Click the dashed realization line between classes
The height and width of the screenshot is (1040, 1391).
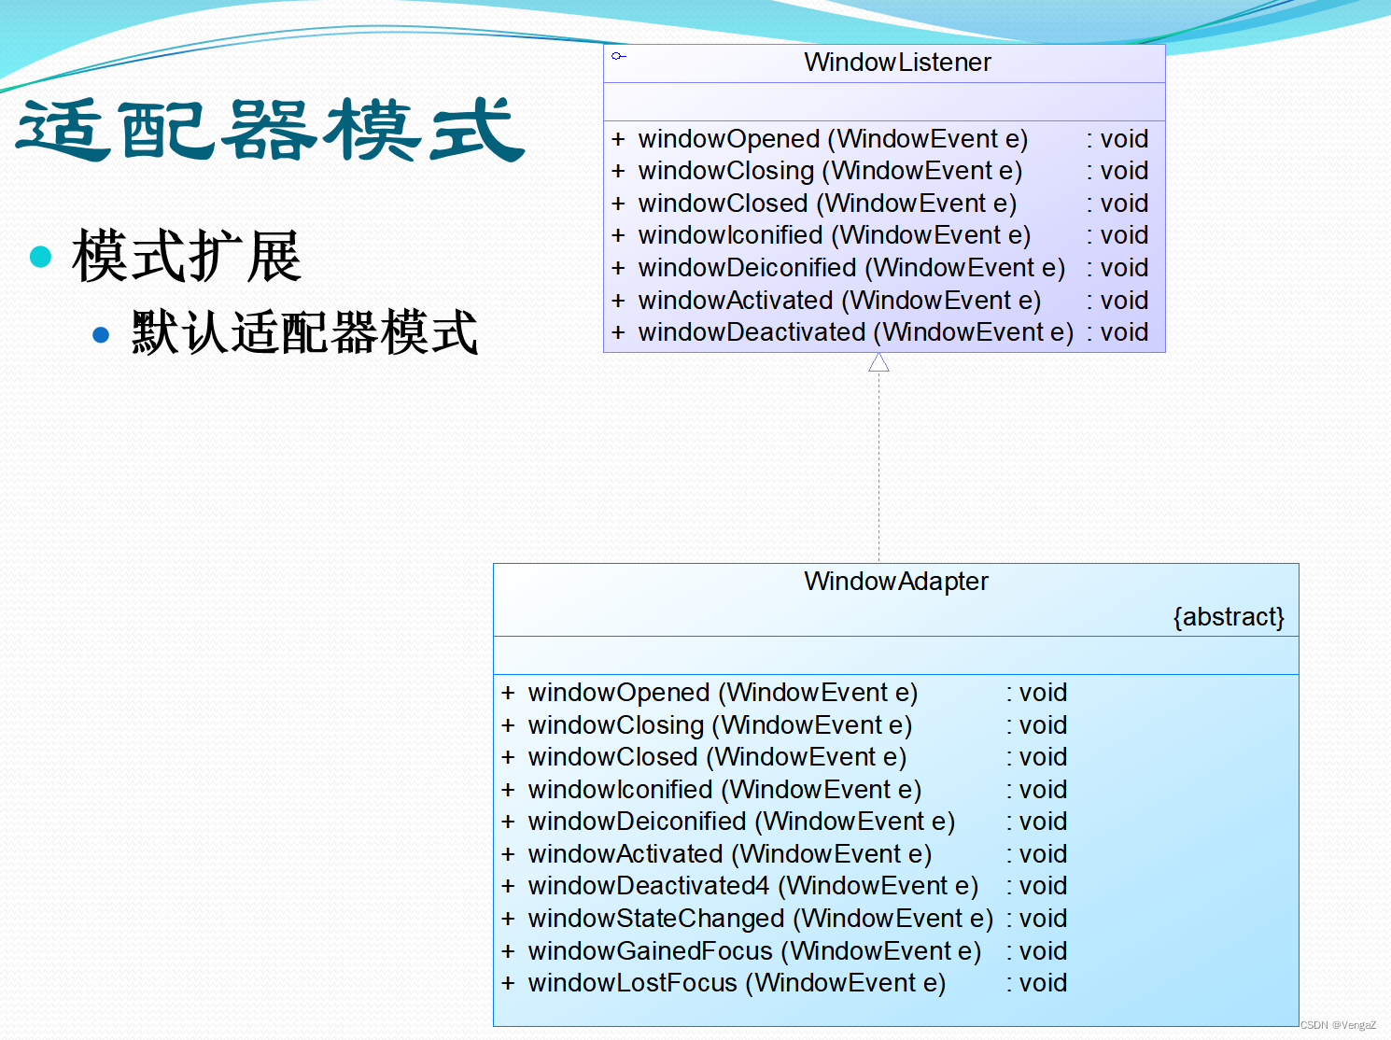(x=878, y=467)
